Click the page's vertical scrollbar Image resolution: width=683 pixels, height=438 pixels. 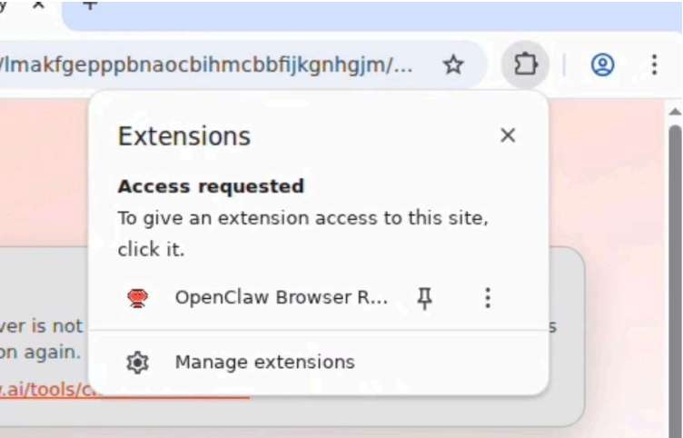675,273
